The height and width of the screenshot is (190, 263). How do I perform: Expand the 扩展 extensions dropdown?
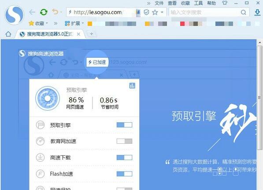pyautogui.click(x=83, y=23)
